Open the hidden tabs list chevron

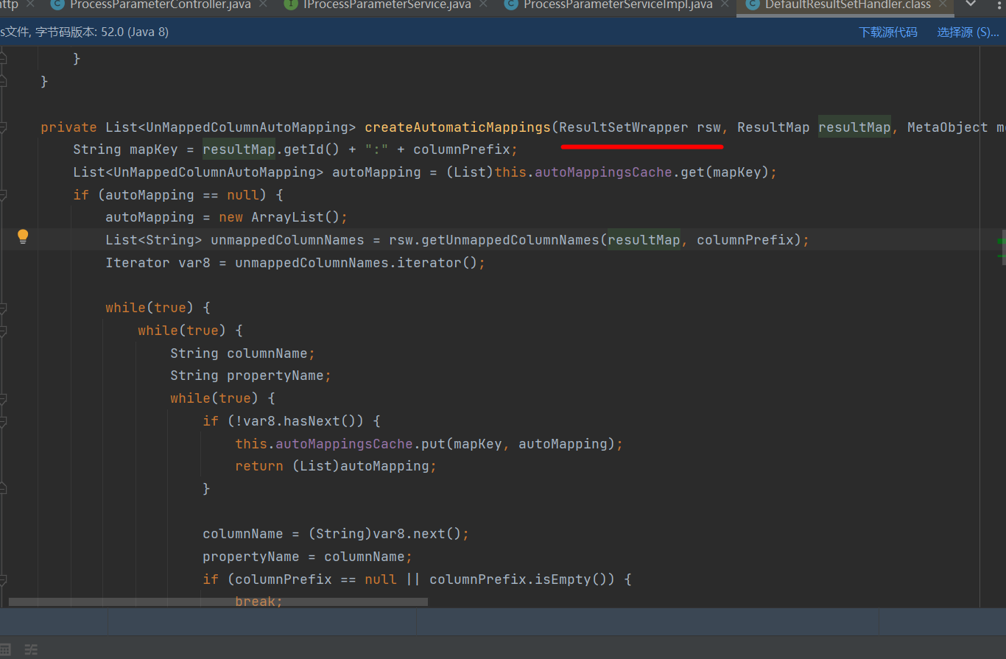pos(971,5)
